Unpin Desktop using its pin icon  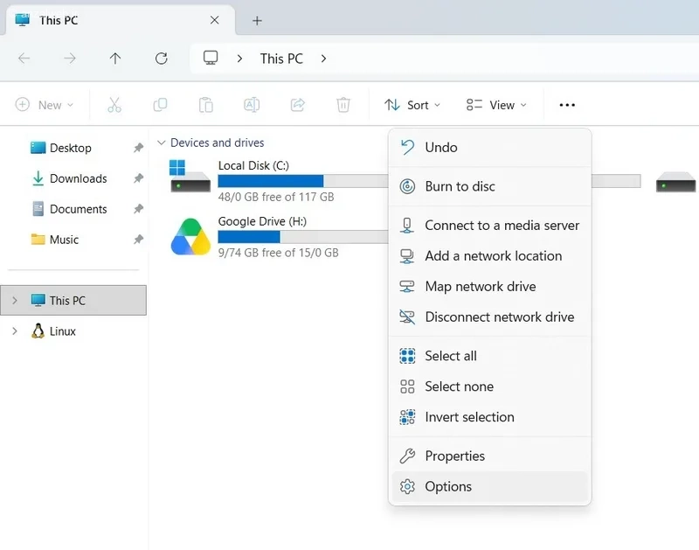pos(138,148)
